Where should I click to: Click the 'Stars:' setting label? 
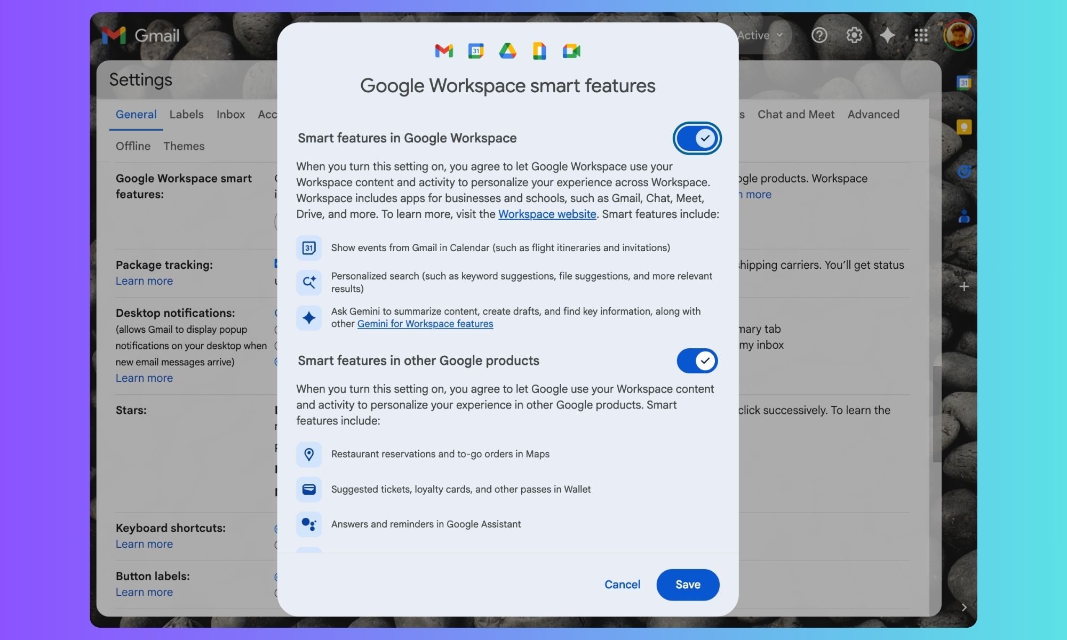tap(131, 410)
